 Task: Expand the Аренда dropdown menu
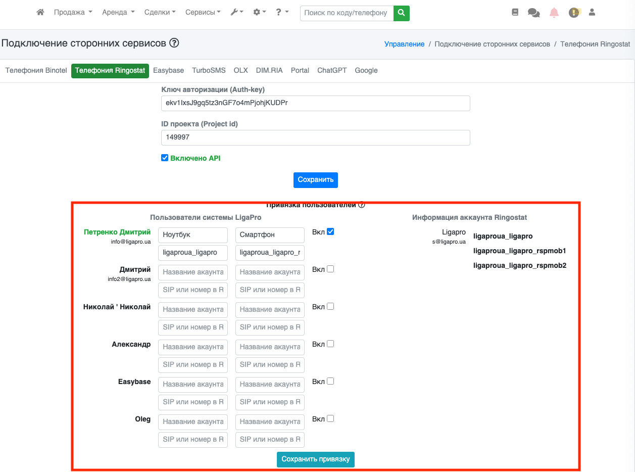pyautogui.click(x=118, y=12)
